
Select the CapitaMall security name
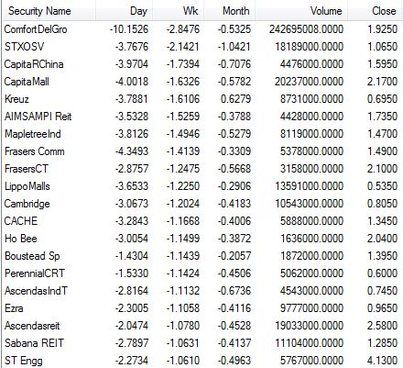tap(27, 82)
